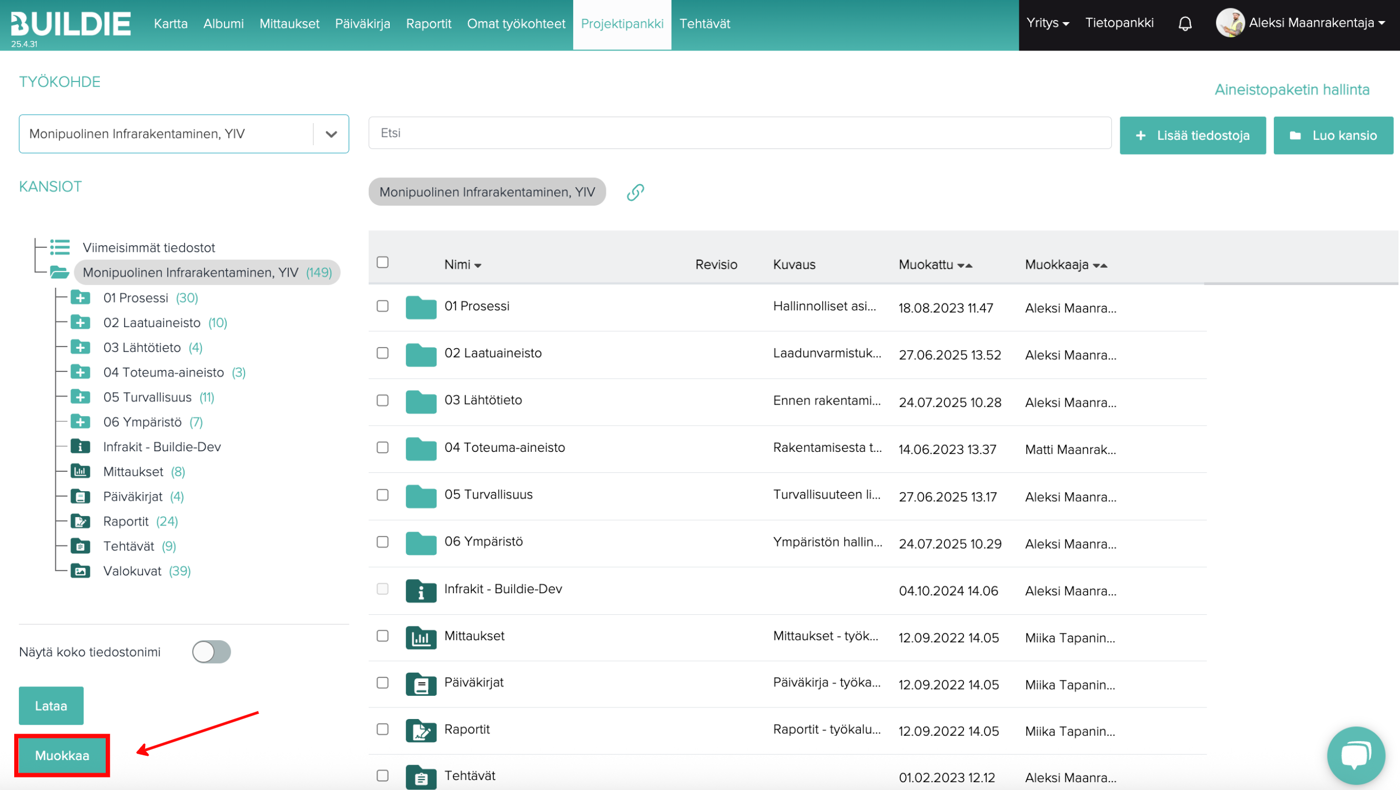The width and height of the screenshot is (1400, 790).
Task: Click Mittaukset chart icon in tree
Action: tap(80, 471)
